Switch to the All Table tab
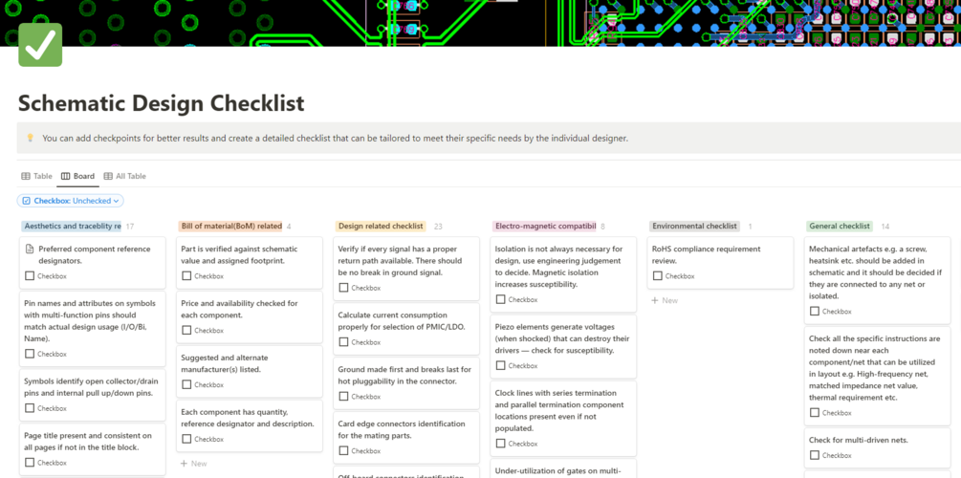The height and width of the screenshot is (478, 961). pyautogui.click(x=124, y=176)
